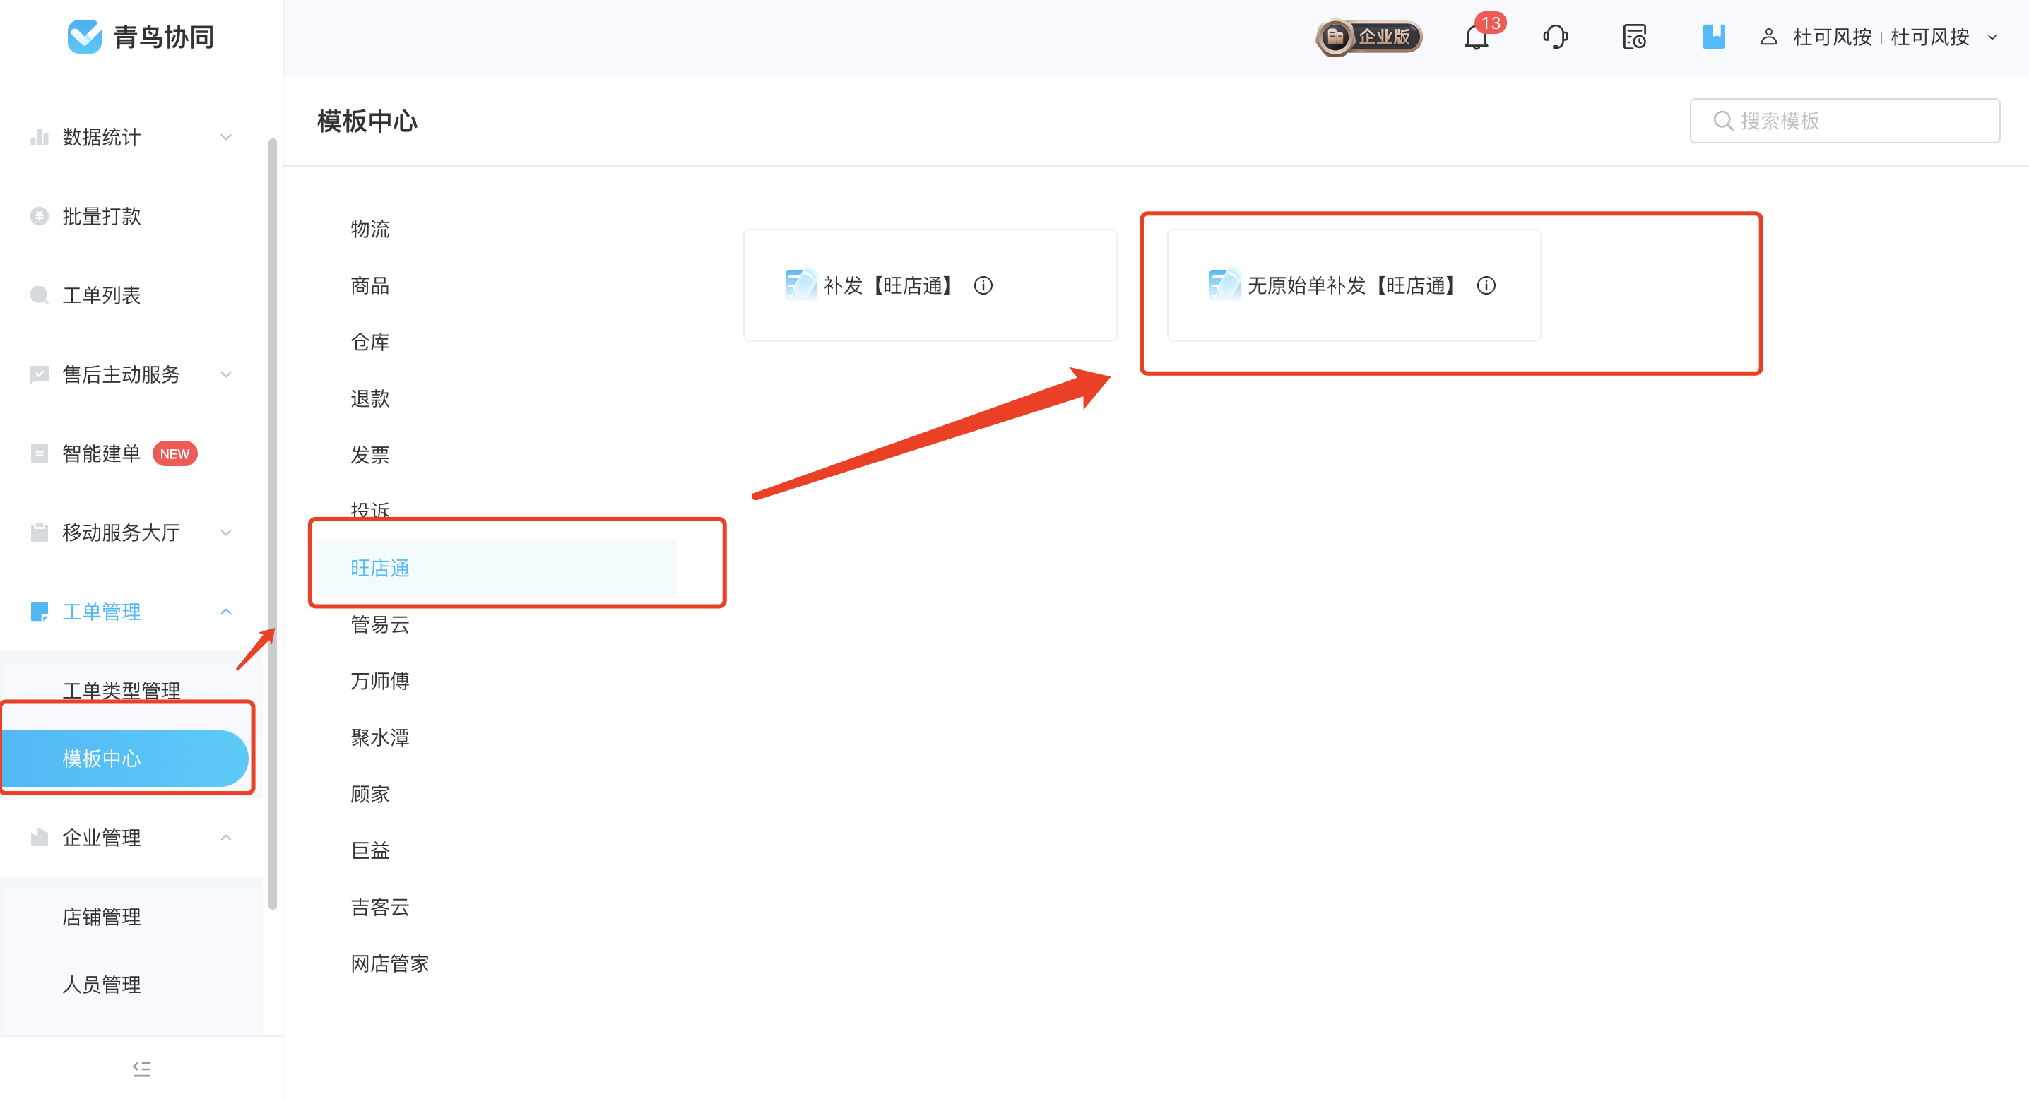Expand the 售后主动服务 chevron
The image size is (2029, 1099).
(x=226, y=374)
